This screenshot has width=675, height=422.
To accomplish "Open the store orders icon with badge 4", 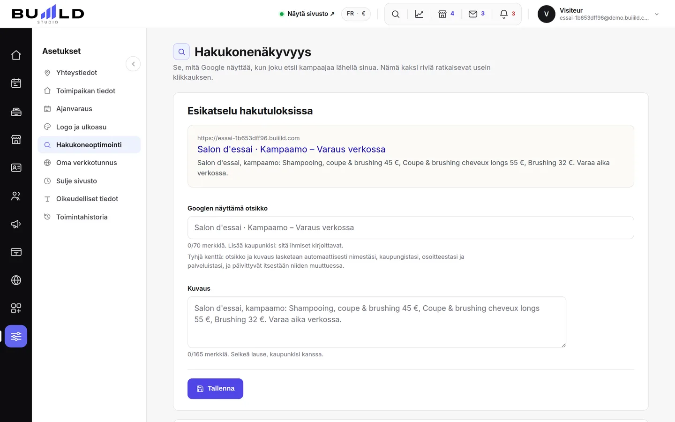I will (446, 14).
